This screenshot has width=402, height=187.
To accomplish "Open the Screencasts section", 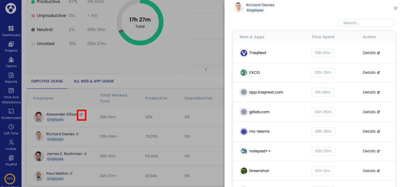I will tap(11, 114).
